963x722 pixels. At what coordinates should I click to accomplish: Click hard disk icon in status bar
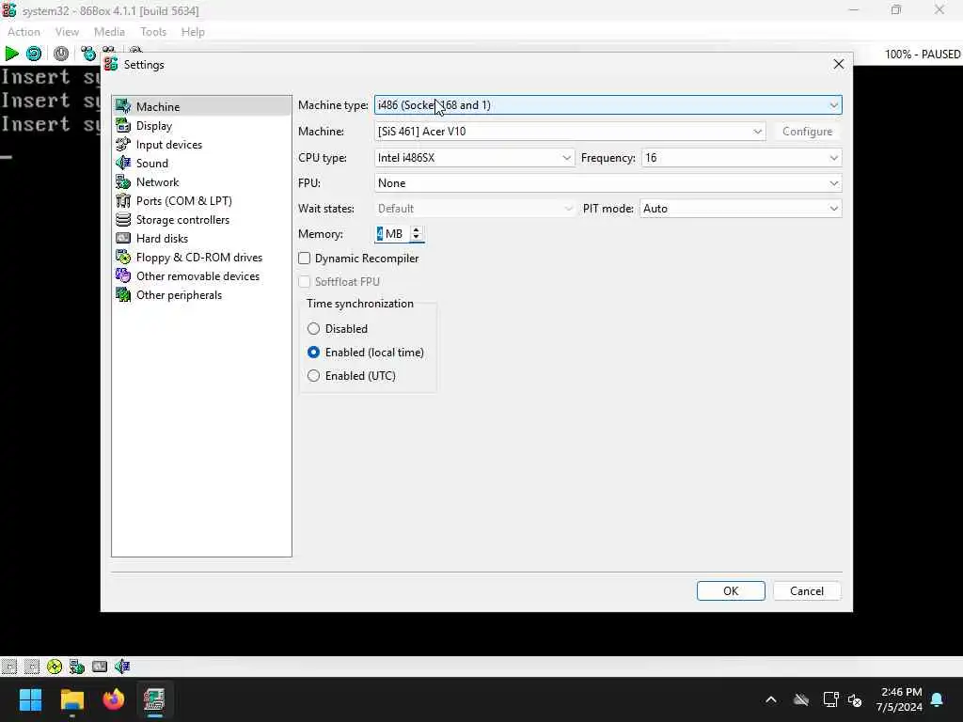(100, 667)
